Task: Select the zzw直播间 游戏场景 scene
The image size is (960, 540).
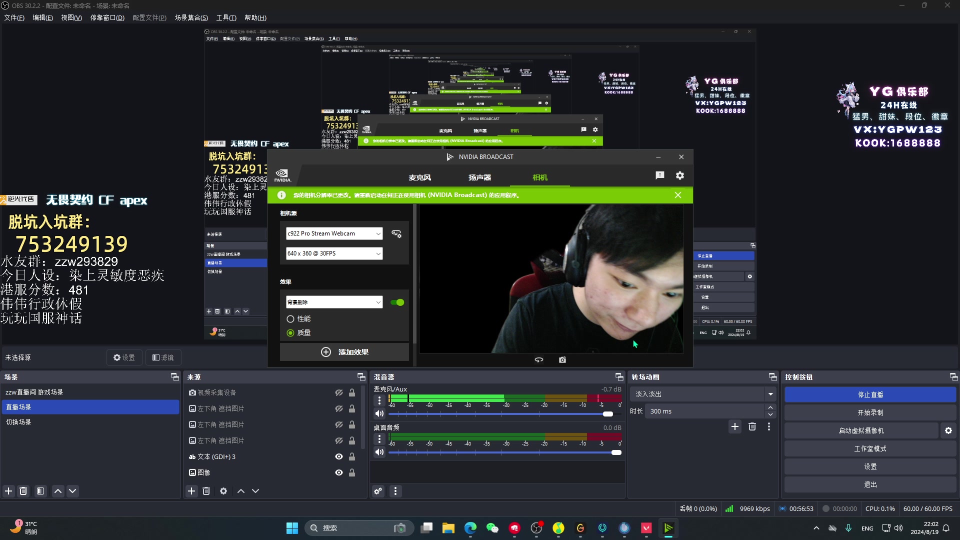Action: pos(90,392)
